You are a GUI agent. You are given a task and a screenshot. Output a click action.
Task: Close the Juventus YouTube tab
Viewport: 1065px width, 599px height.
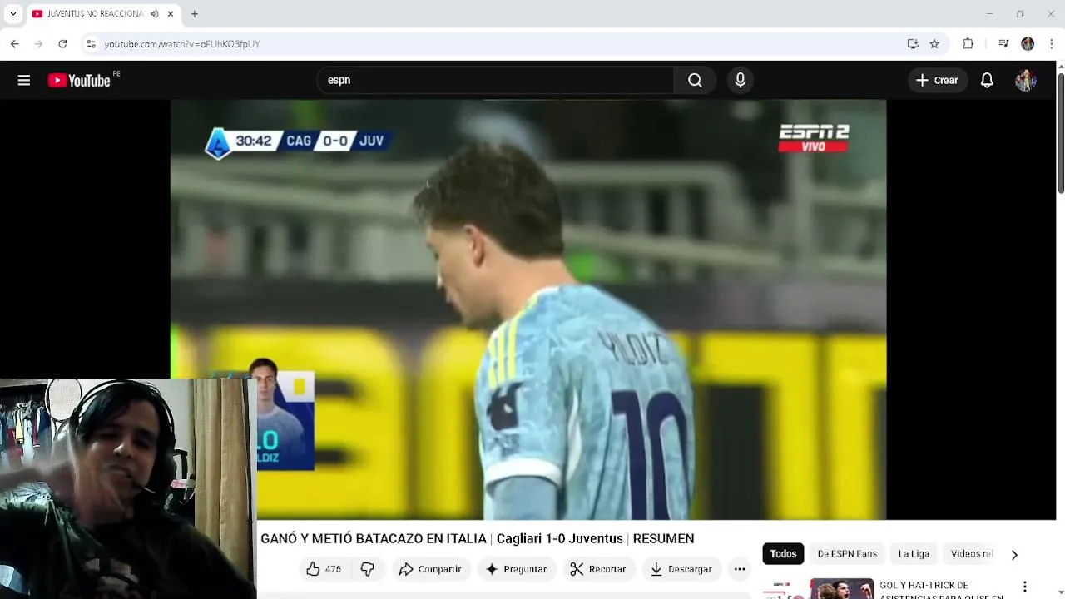point(171,13)
